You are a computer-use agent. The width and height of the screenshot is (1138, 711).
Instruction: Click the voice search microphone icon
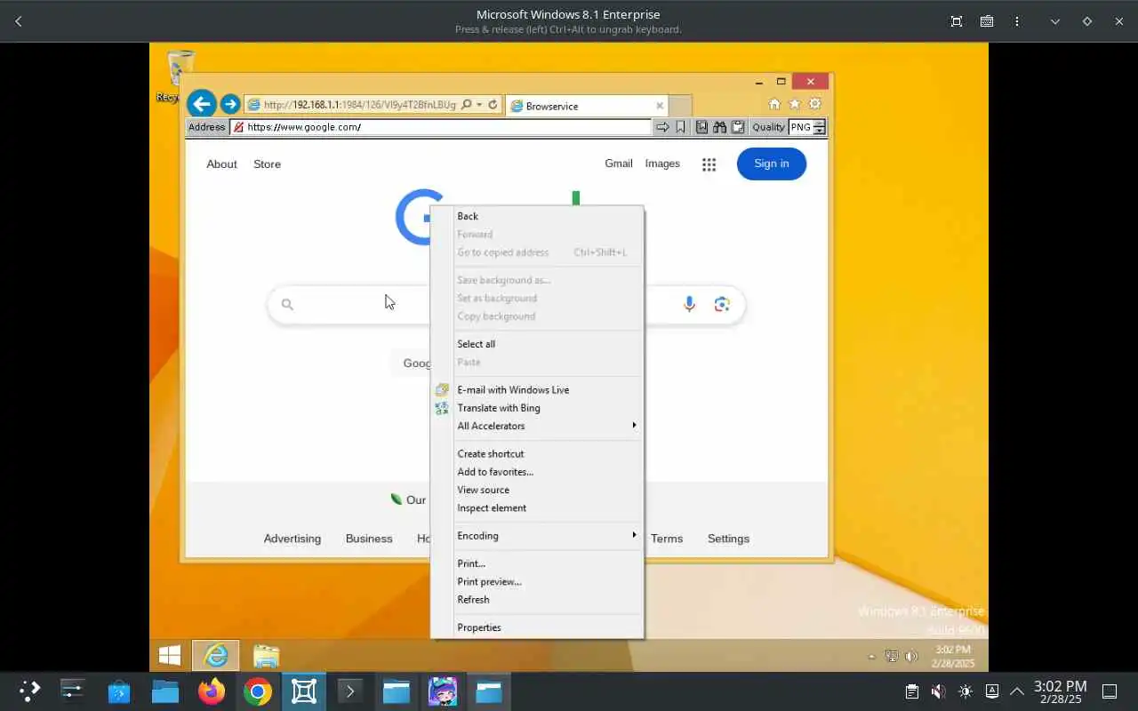tap(689, 304)
